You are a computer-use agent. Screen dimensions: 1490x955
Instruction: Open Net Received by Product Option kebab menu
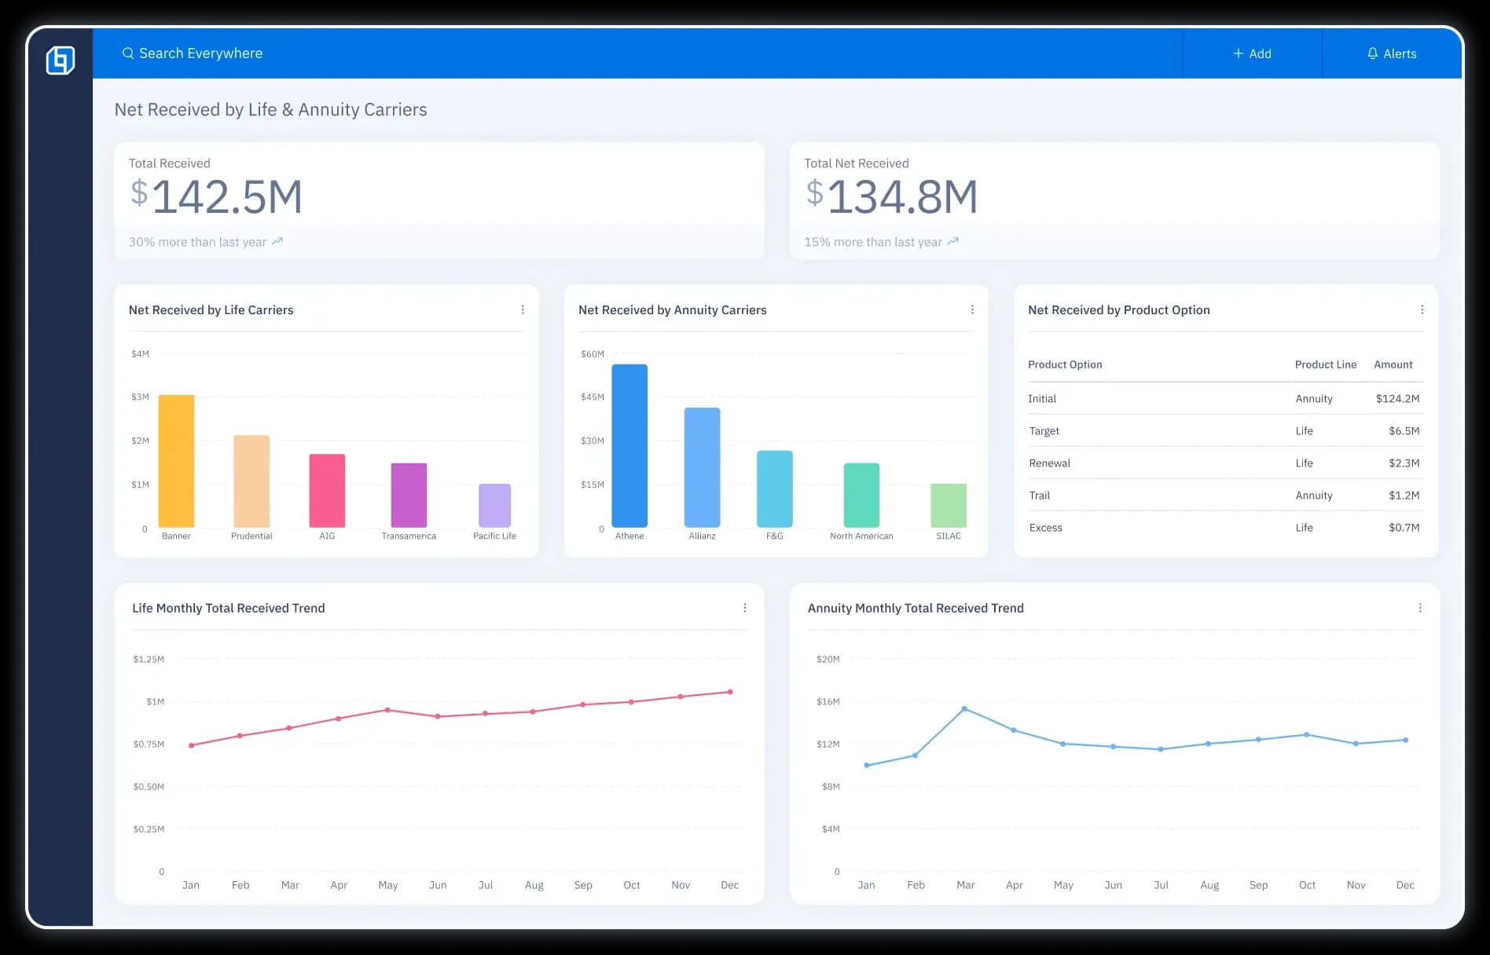[1422, 310]
